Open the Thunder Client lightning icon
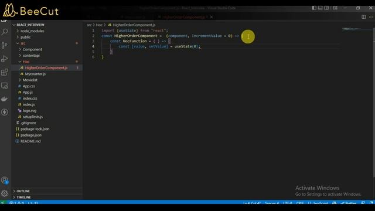 tap(5, 112)
